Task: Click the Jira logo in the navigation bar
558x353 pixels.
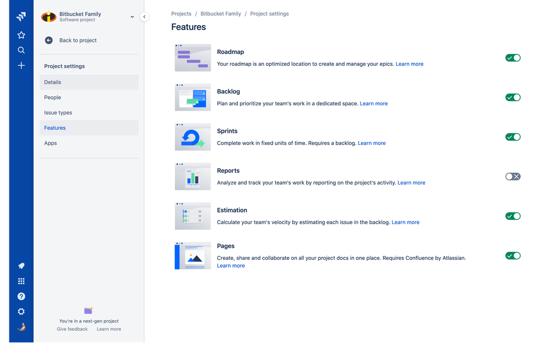Action: (x=21, y=16)
